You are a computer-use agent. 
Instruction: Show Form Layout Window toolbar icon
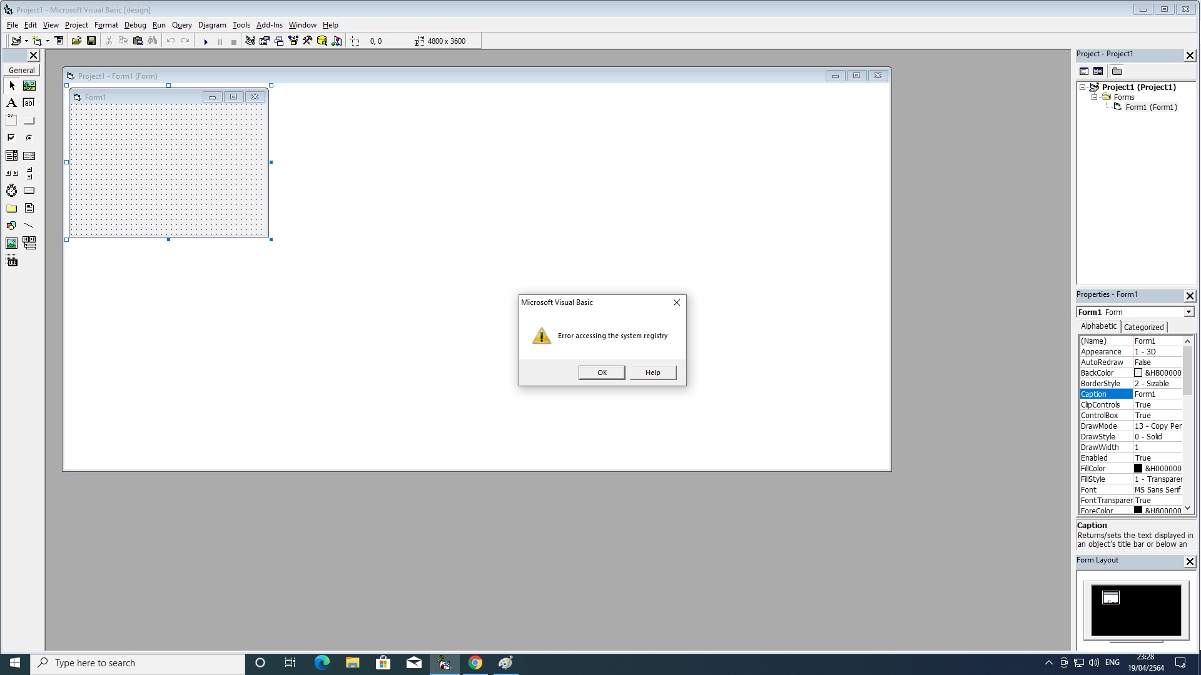pos(279,41)
